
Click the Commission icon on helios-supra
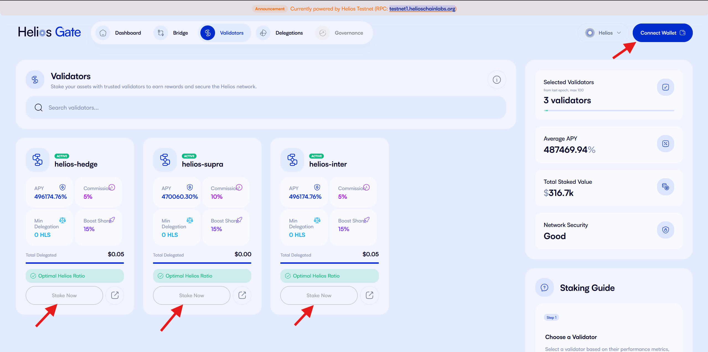coord(239,187)
